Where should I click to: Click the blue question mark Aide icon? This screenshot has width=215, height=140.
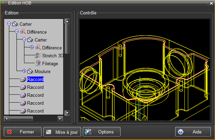coord(181,132)
